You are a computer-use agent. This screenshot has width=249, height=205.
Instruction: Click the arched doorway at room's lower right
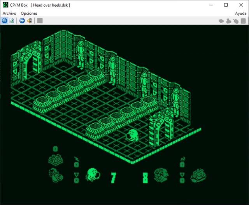coord(161,127)
